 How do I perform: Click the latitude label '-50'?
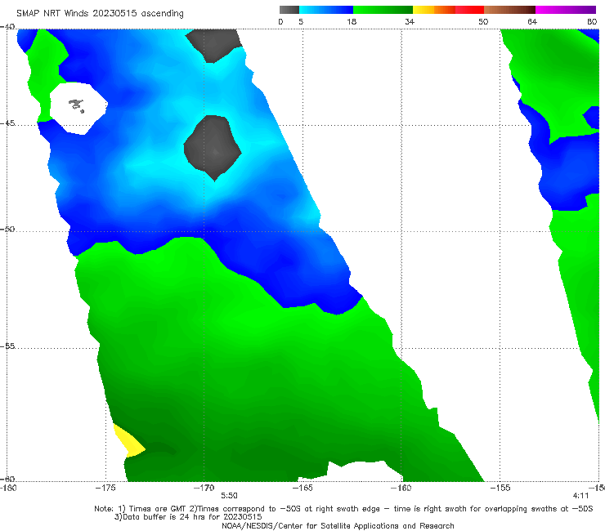pyautogui.click(x=7, y=229)
